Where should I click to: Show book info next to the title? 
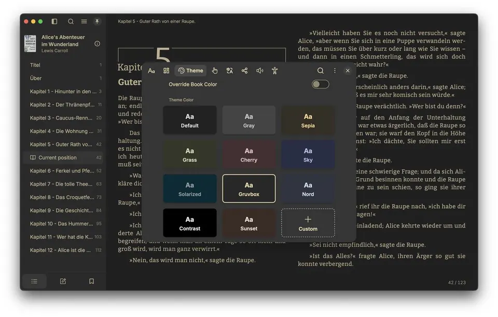[x=97, y=44]
